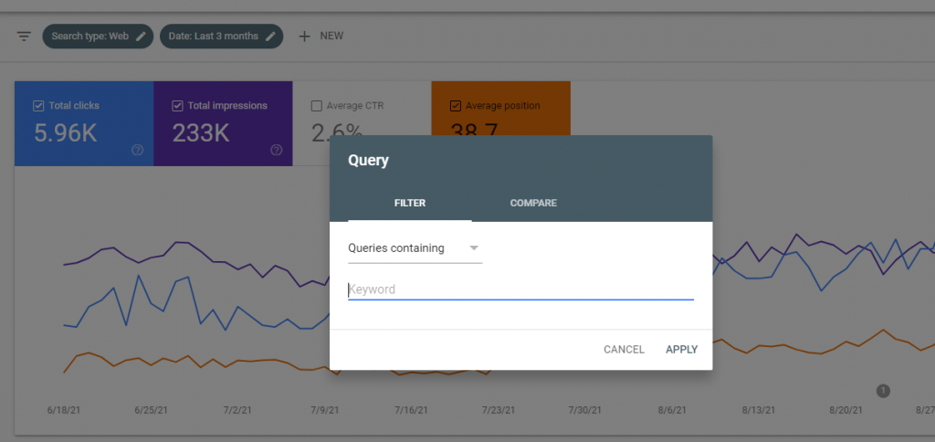The width and height of the screenshot is (935, 442).
Task: Enable the Average CTR checkbox
Action: pos(317,106)
